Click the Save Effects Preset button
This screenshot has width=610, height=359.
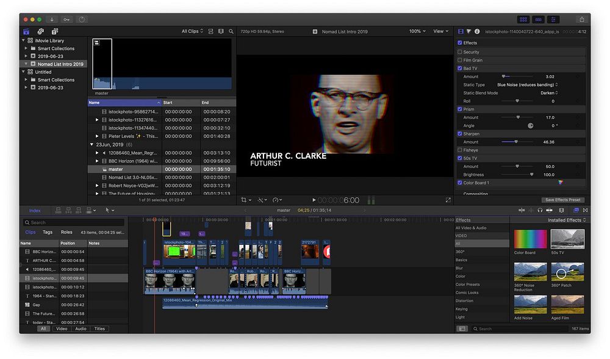(562, 200)
